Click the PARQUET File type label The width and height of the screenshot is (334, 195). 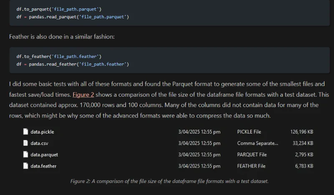[252, 155]
